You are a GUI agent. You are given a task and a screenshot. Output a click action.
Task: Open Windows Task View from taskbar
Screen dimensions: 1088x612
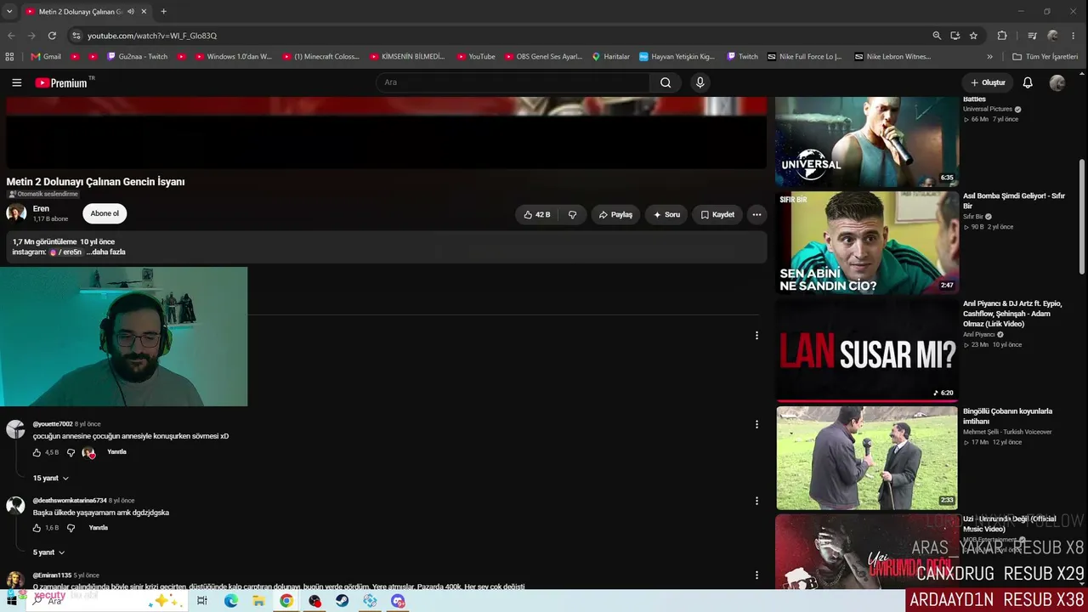tap(201, 601)
